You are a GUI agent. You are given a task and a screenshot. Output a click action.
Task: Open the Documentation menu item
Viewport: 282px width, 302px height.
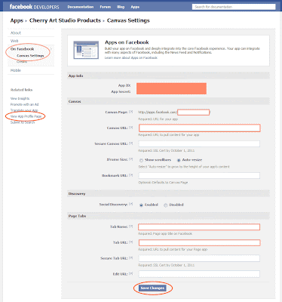click(x=81, y=7)
